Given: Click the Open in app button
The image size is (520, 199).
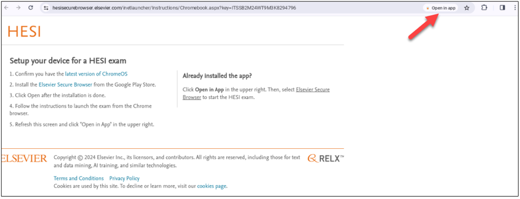Looking at the screenshot, I should click(441, 8).
